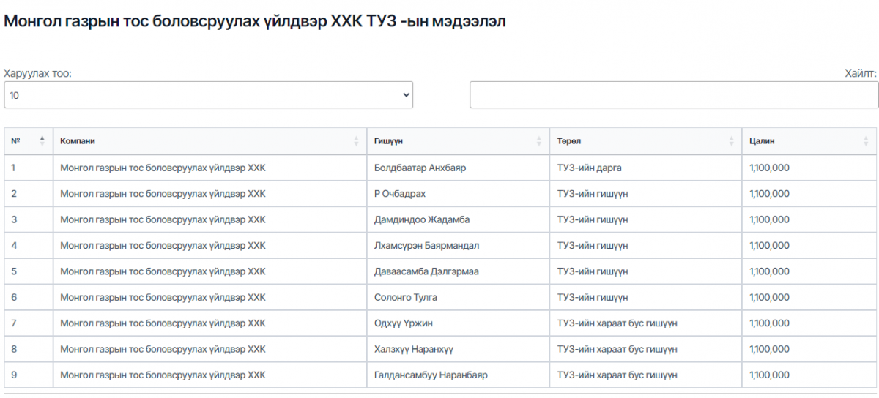The width and height of the screenshot is (879, 398).
Task: Click sort arrows icon in Цалин column
Action: point(867,141)
